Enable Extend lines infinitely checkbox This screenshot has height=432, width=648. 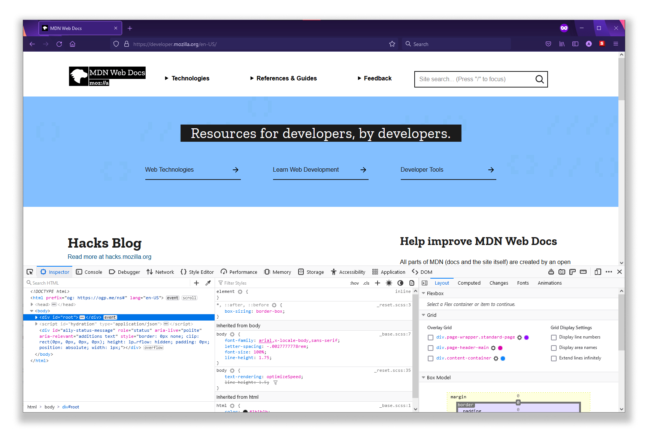554,358
